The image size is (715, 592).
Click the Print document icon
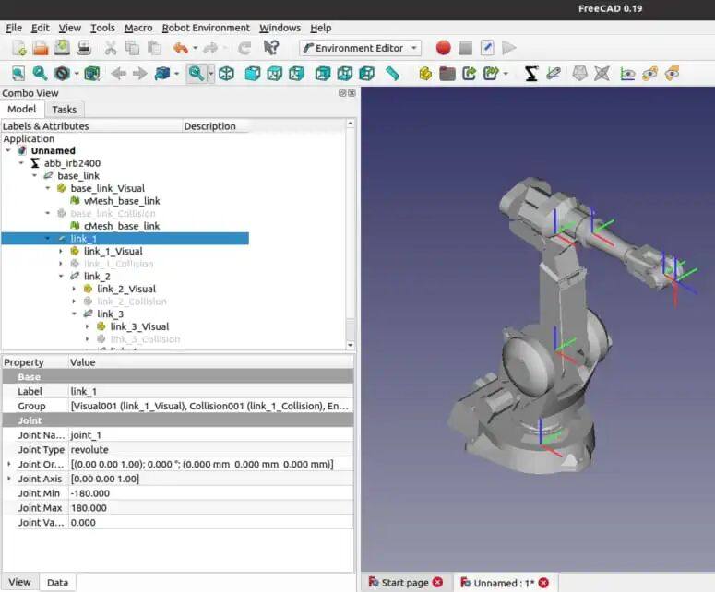pos(84,48)
